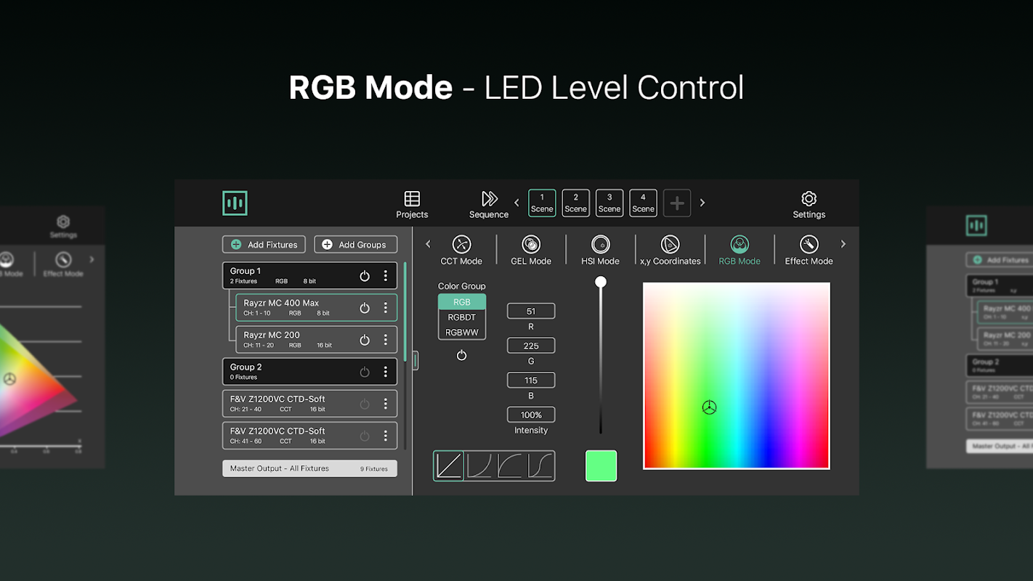1033x581 pixels.
Task: Toggle power for Rayzr MC 400 Max
Action: [x=365, y=308]
